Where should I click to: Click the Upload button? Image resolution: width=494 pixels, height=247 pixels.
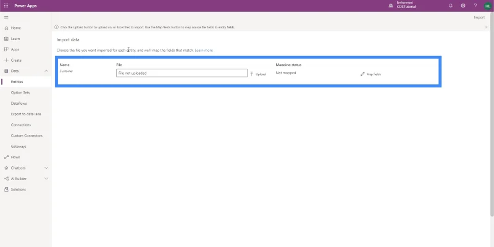click(x=258, y=74)
